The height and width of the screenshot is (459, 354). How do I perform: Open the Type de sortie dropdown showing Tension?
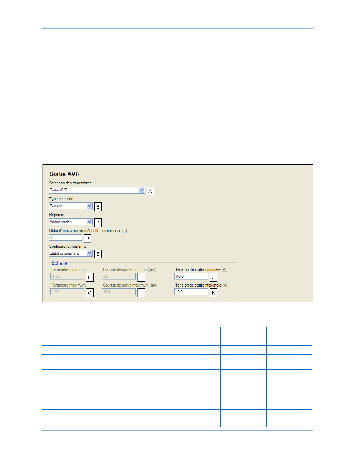tap(71, 206)
